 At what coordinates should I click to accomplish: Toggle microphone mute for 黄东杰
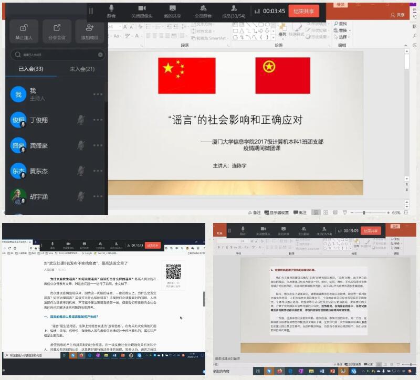[80, 171]
